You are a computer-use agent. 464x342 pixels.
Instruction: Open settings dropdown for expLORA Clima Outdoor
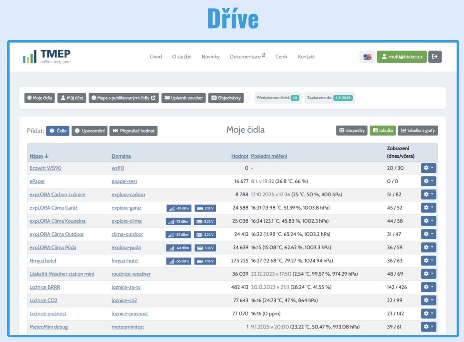pyautogui.click(x=428, y=234)
